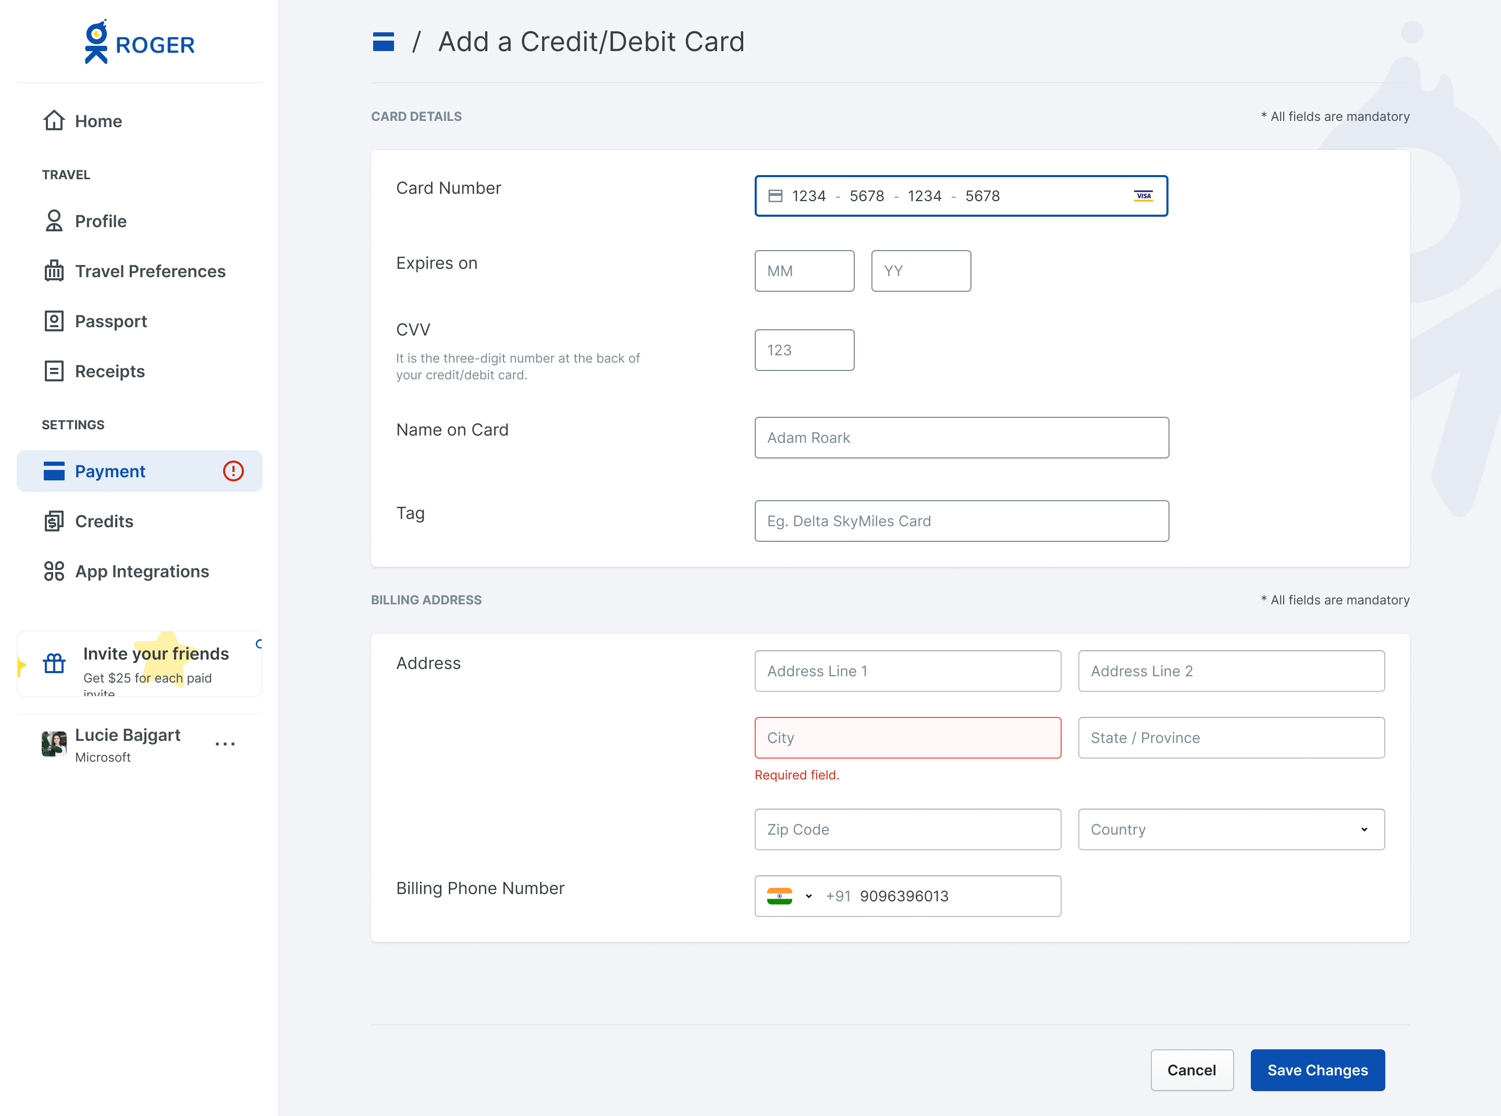Expand the India flag country code selector

click(789, 896)
